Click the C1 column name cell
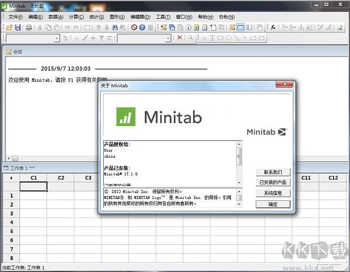Image resolution: width=350 pixels, height=272 pixels. 34,187
